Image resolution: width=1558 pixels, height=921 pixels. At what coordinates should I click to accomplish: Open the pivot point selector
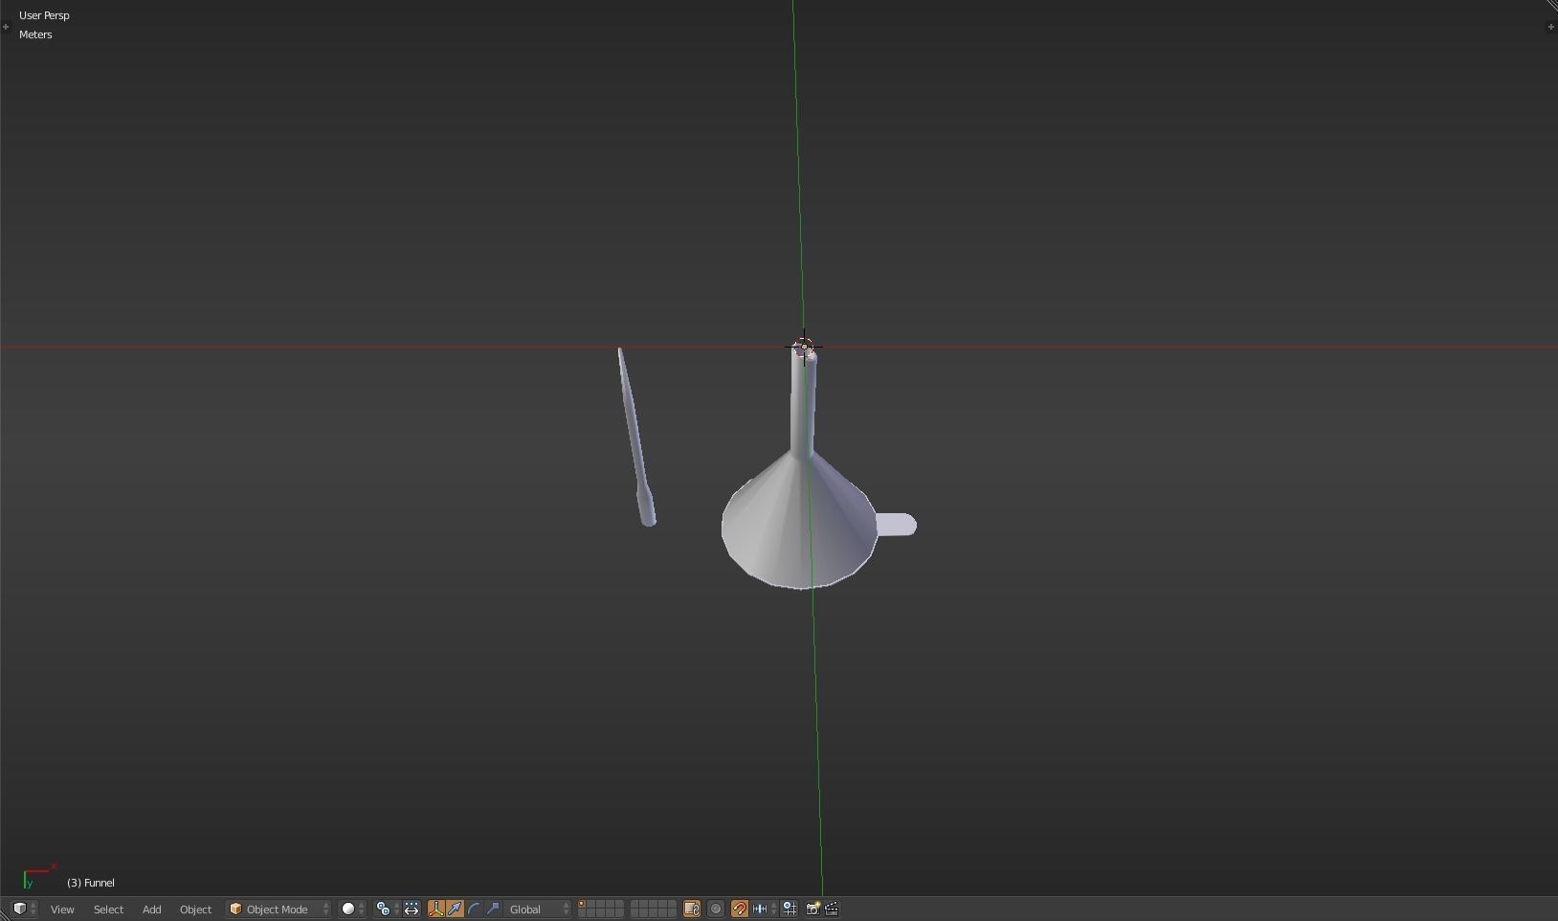coord(387,909)
